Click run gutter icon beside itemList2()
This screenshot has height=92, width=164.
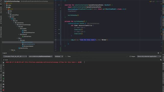59,34
